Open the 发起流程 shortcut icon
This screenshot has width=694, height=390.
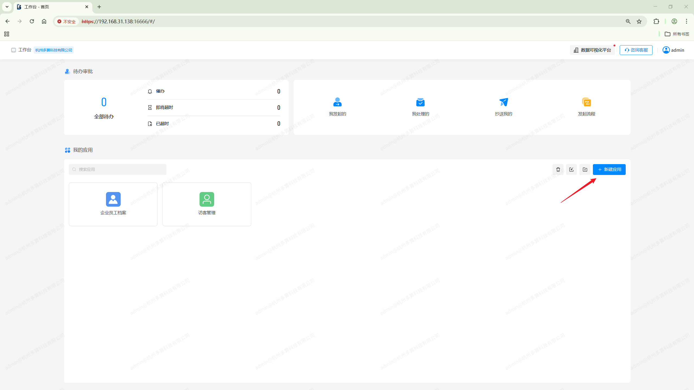(x=586, y=102)
